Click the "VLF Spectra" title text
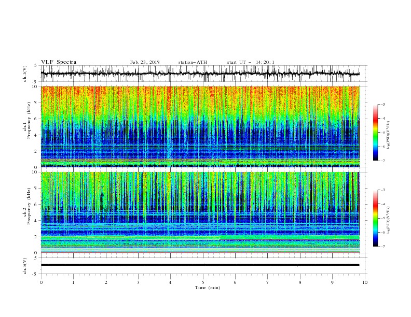 point(59,62)
